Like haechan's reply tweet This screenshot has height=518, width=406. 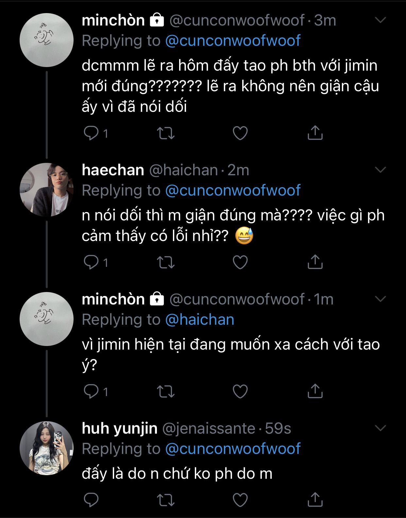[x=240, y=262]
